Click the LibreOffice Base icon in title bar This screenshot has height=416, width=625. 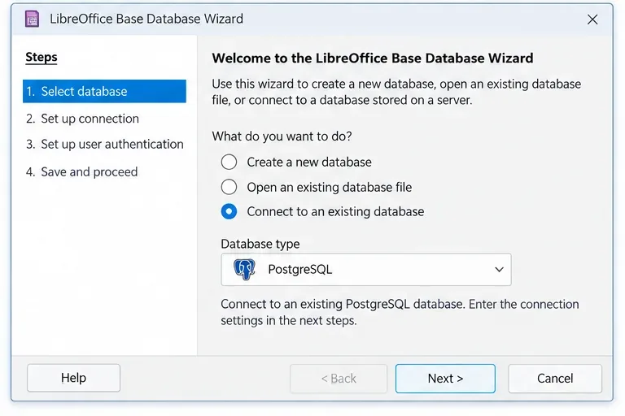(x=32, y=19)
